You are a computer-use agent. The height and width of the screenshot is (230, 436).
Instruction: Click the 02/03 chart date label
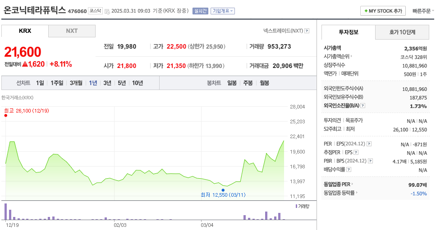pyautogui.click(x=120, y=225)
